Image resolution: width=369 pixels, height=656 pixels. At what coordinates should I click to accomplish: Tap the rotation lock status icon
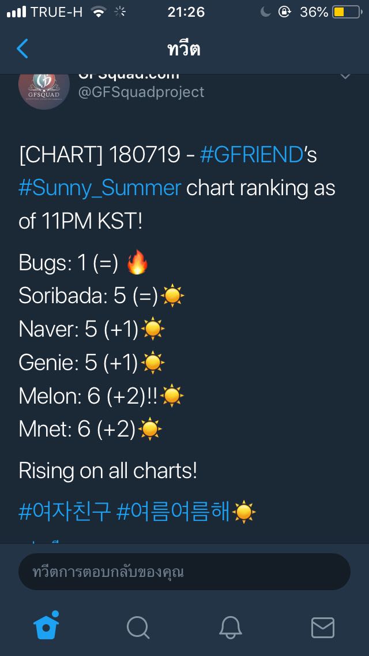(285, 12)
